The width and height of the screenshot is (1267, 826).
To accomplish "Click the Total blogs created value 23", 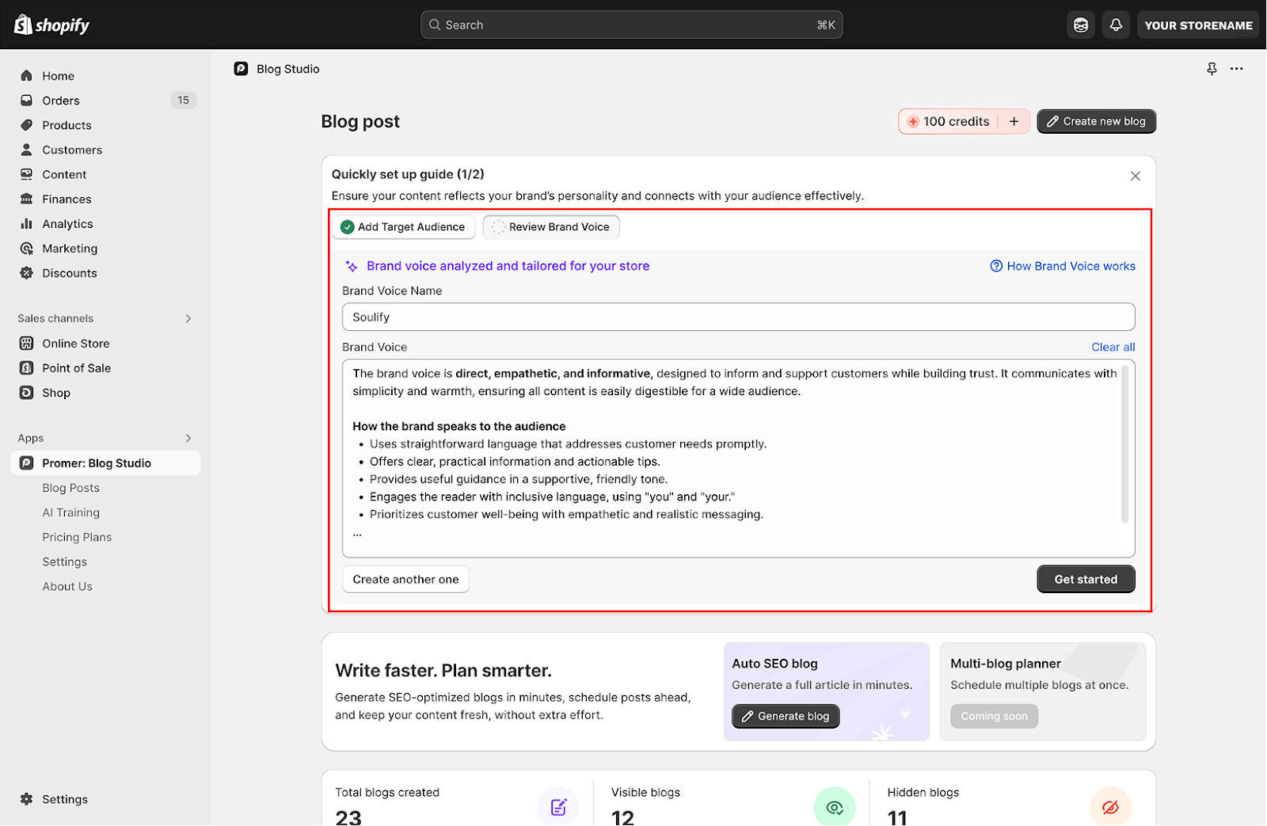I will (x=348, y=816).
